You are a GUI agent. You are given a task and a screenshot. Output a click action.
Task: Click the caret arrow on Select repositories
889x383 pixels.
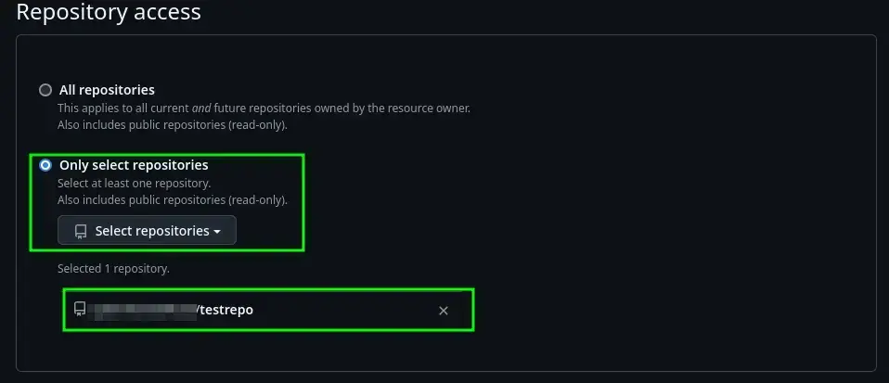[217, 232]
